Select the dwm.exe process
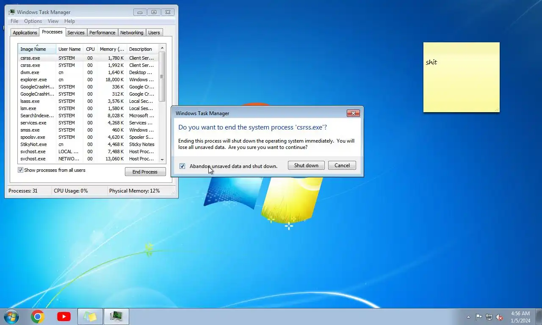Screen dimensions: 542x325 [88, 72]
